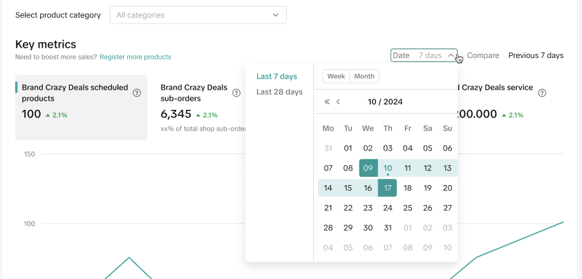Click help icon beside Brand Crazy Deals service

pyautogui.click(x=543, y=93)
